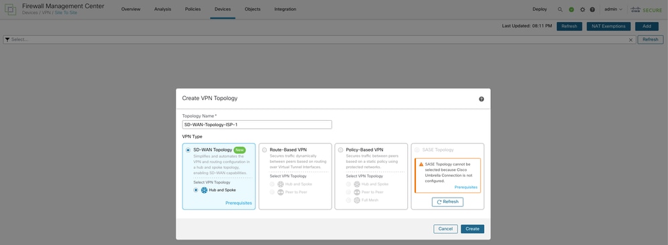Viewport: 668px width, 245px height.
Task: Click the SD-WAN Topology description text
Action: (x=221, y=165)
